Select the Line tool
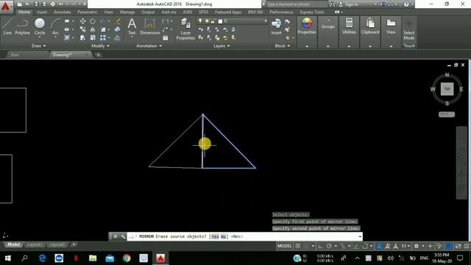 pos(7,26)
